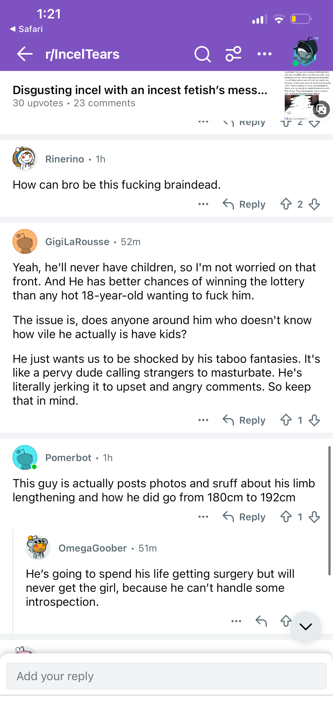The height and width of the screenshot is (722, 333).
Task: Upvote GigiLaRousse's comment
Action: tap(286, 420)
